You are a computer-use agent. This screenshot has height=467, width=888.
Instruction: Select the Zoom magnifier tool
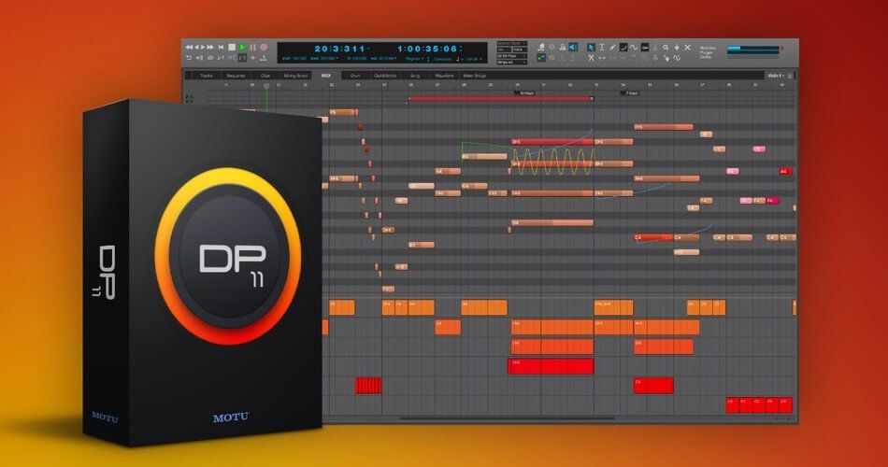click(x=666, y=48)
